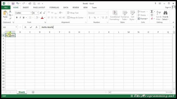
Task: Click the Align Right icon
Action: pos(56,18)
